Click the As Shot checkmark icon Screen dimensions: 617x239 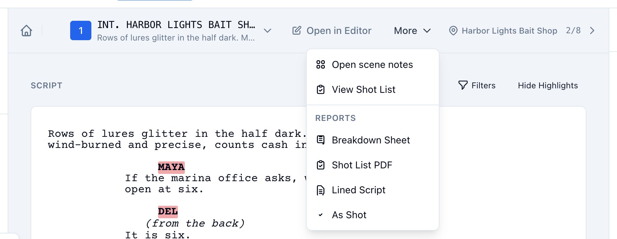pyautogui.click(x=321, y=215)
